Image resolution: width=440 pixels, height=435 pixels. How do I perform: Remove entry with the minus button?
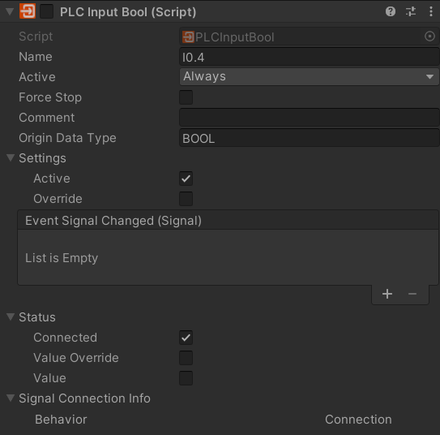412,294
